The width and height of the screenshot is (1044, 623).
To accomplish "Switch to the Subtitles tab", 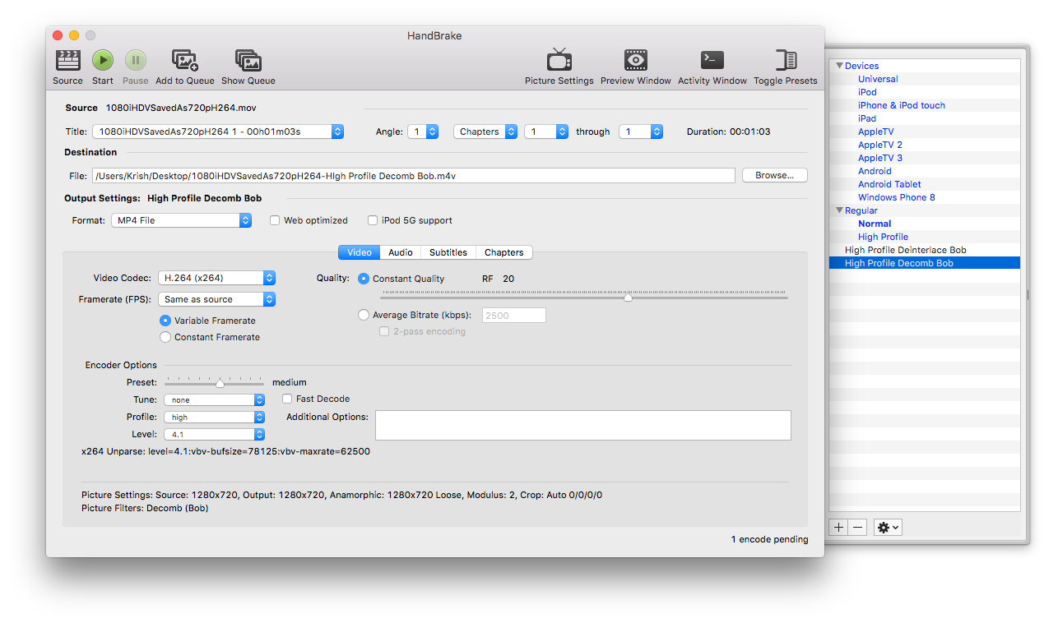I will click(x=448, y=252).
